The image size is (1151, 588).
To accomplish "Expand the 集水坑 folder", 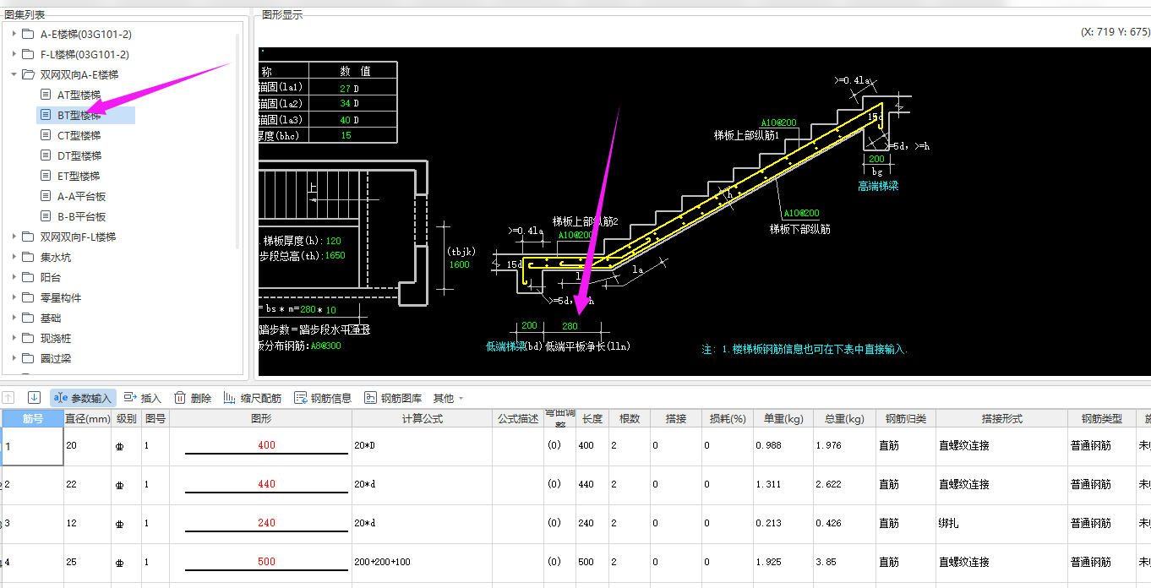I will tap(14, 257).
